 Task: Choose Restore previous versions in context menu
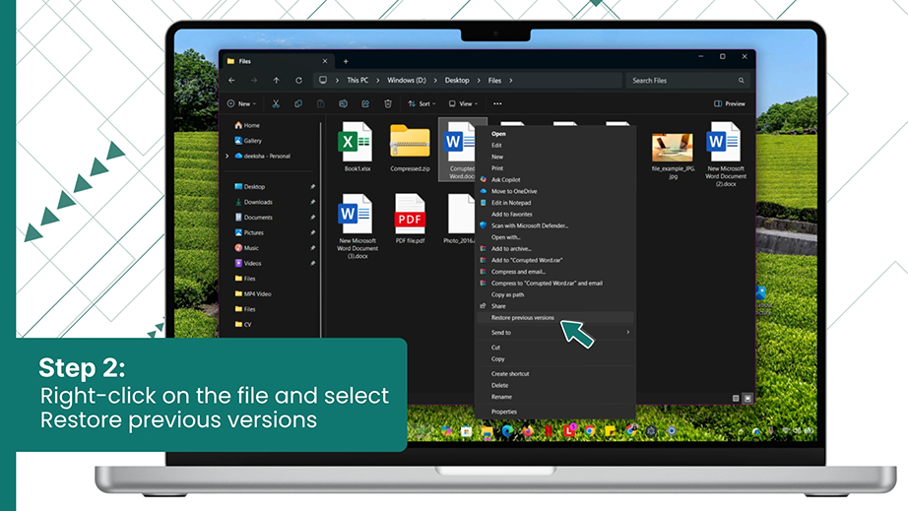tap(554, 318)
